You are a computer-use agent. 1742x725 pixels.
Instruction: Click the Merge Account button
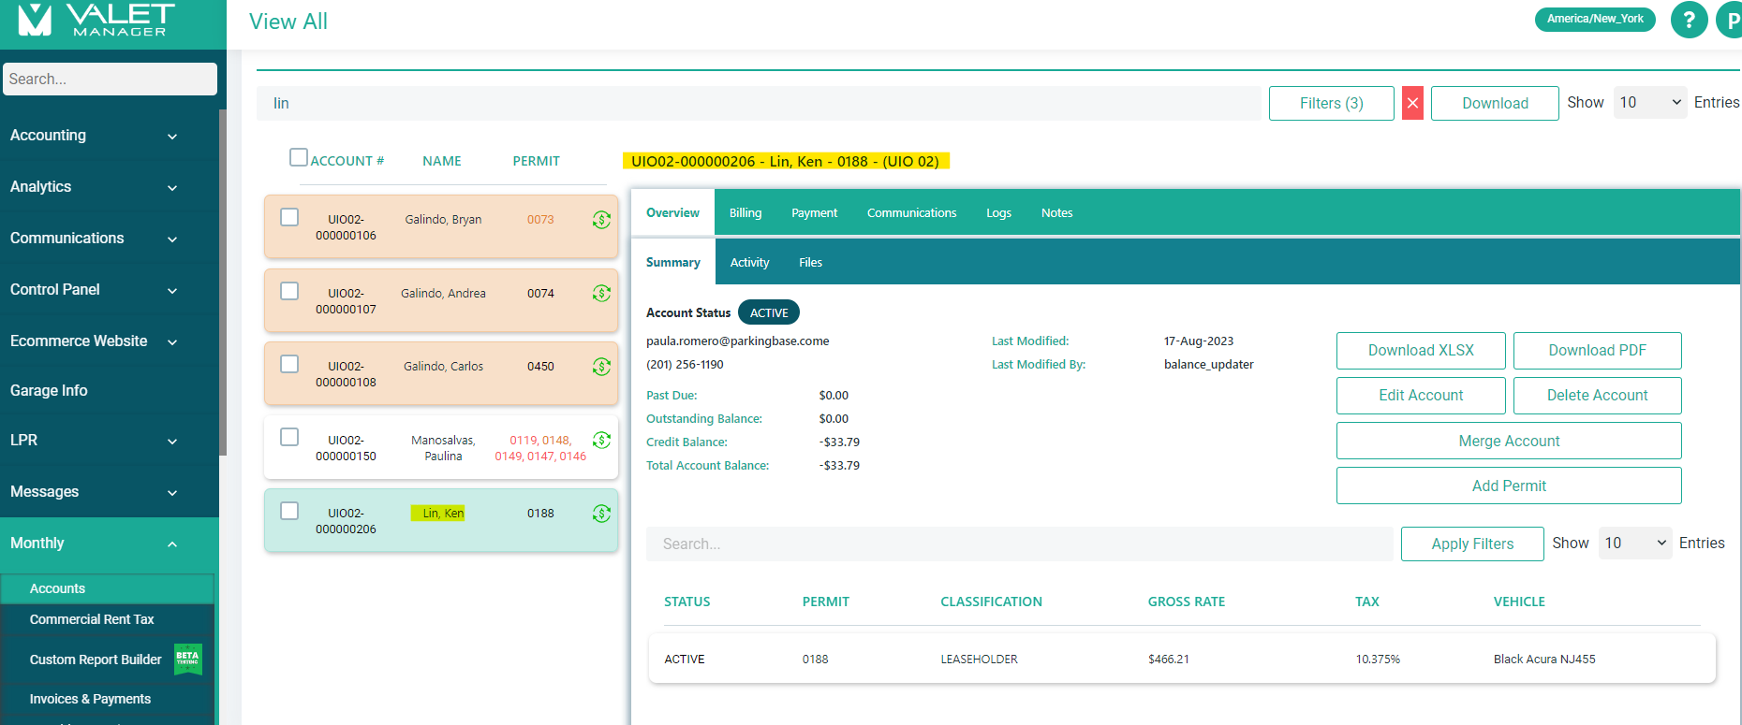pos(1508,441)
